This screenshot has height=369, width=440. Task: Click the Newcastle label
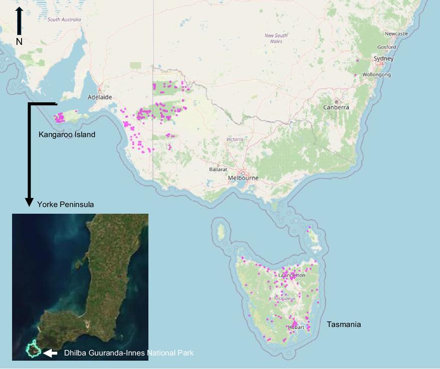pyautogui.click(x=396, y=34)
